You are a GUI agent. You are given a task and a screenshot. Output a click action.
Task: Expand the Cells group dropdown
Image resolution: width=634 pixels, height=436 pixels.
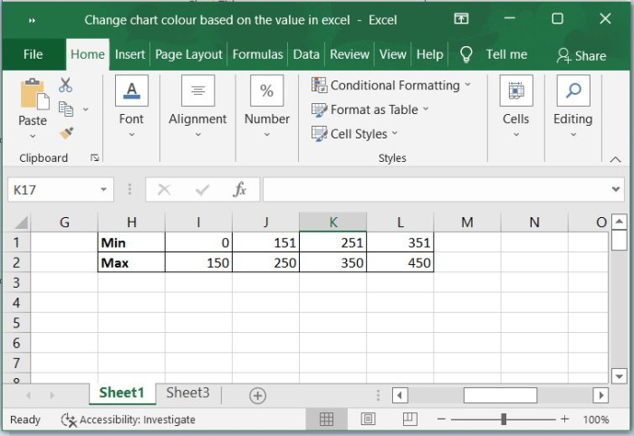(x=516, y=135)
